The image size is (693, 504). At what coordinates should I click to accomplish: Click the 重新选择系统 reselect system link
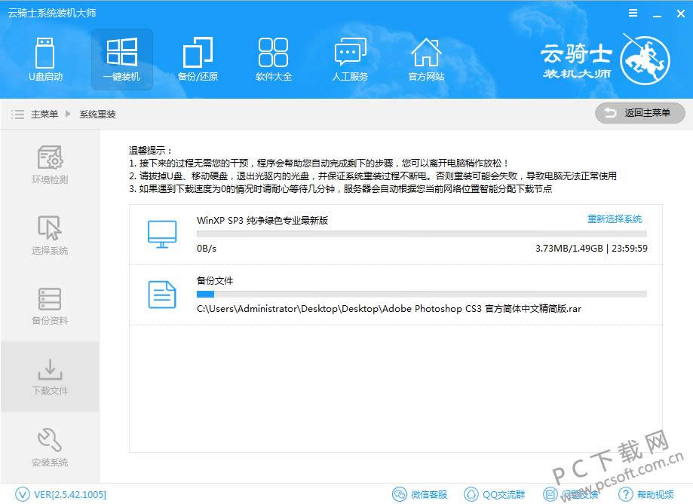pyautogui.click(x=615, y=219)
